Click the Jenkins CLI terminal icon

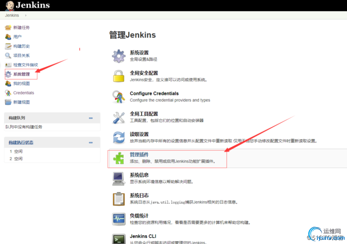click(x=119, y=239)
